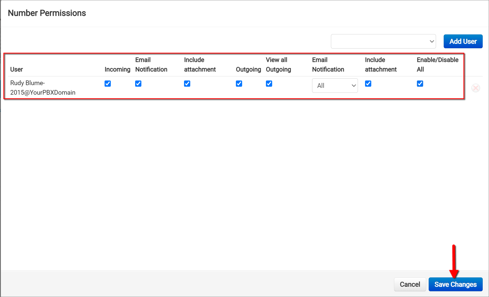The height and width of the screenshot is (297, 489).
Task: Toggle the Incoming checkbox for Rudy Blume
Action: click(x=108, y=83)
